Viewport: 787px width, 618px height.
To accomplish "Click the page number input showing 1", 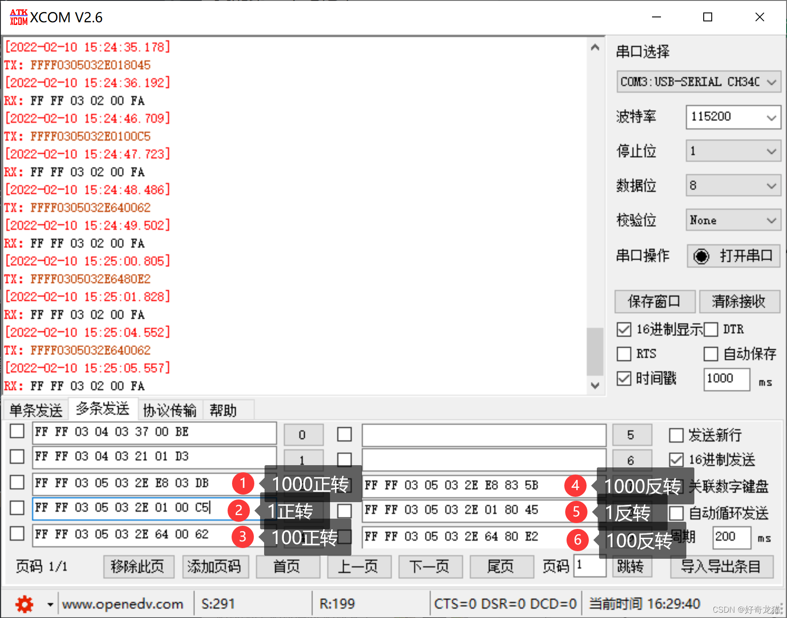I will point(590,566).
